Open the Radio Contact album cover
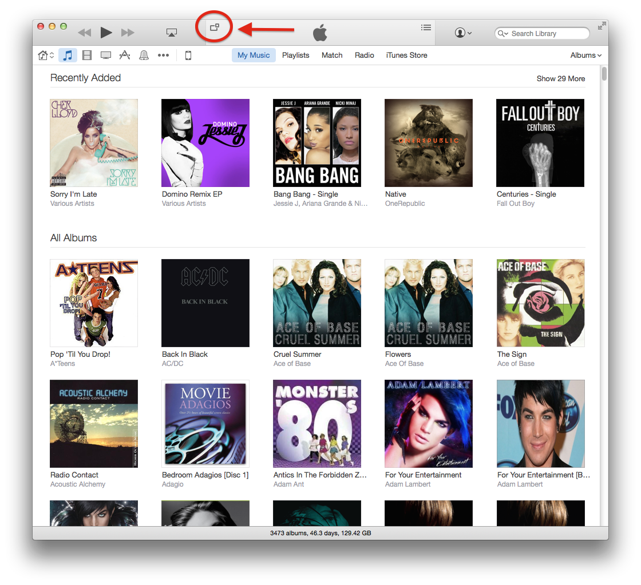641x585 pixels. 94,424
